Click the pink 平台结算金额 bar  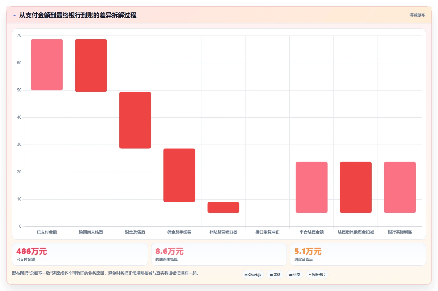312,187
